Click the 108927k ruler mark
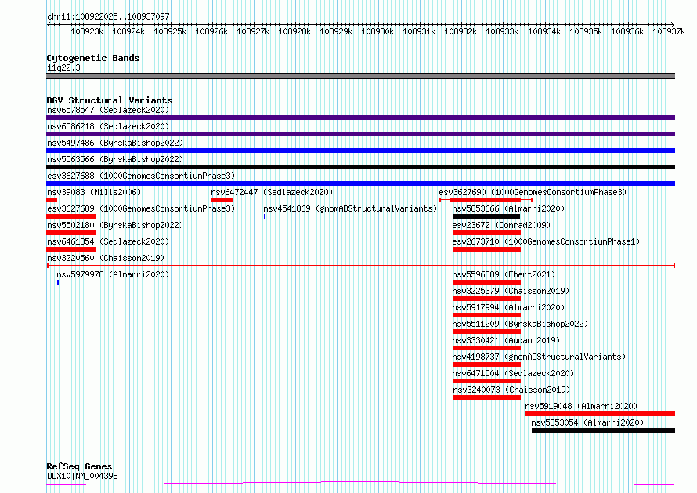 click(253, 31)
